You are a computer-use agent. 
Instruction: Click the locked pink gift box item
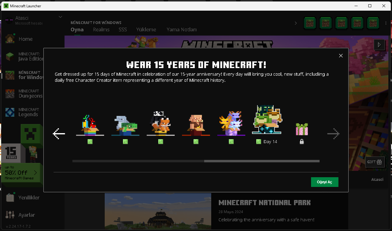click(x=302, y=129)
